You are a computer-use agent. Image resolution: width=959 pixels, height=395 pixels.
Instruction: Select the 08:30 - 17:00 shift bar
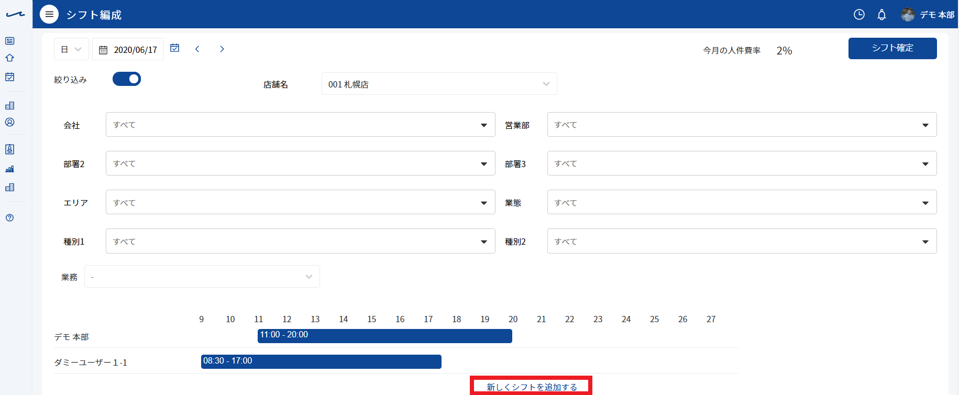click(x=321, y=361)
